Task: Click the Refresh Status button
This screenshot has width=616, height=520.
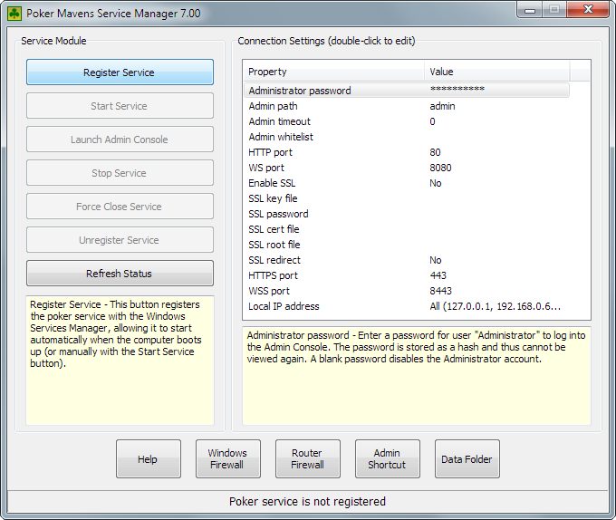Action: (x=120, y=274)
